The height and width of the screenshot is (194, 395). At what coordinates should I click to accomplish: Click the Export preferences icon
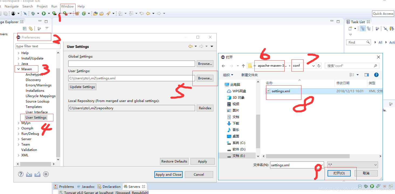click(38, 174)
